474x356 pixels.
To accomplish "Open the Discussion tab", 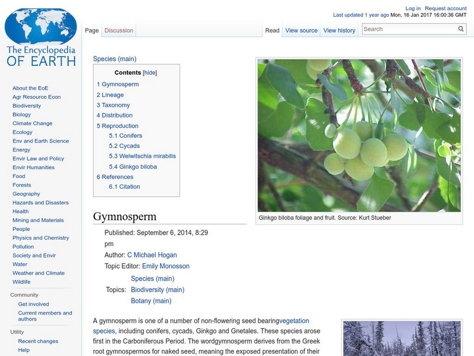I will point(119,30).
